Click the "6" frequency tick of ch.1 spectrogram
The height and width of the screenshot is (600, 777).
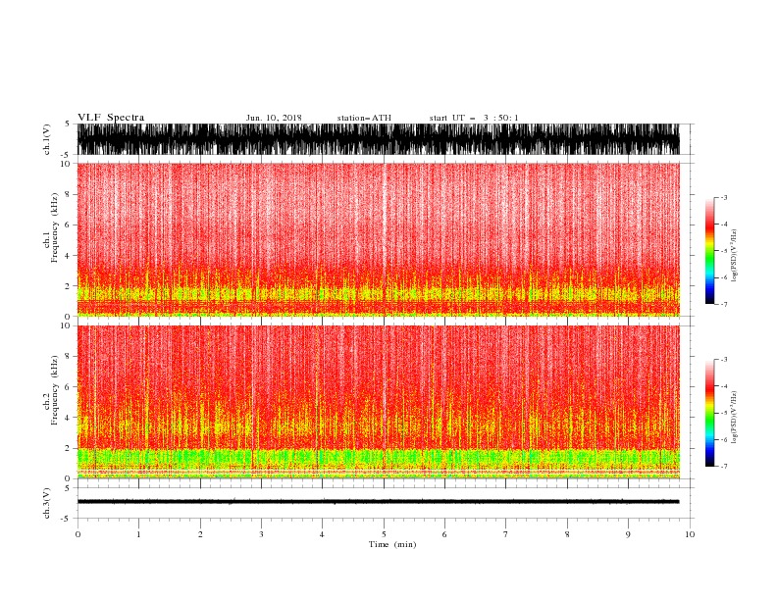pyautogui.click(x=69, y=225)
